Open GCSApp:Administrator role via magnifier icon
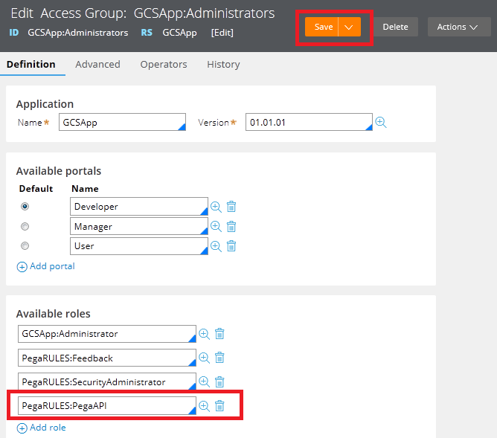497x438 pixels. [x=204, y=334]
